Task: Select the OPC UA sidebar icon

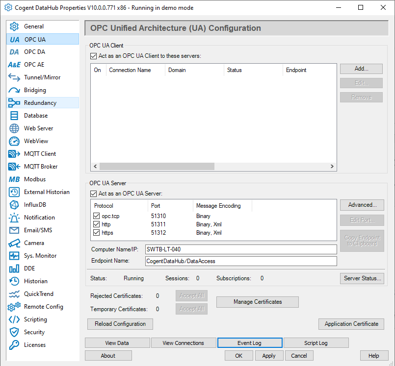Action: (14, 40)
